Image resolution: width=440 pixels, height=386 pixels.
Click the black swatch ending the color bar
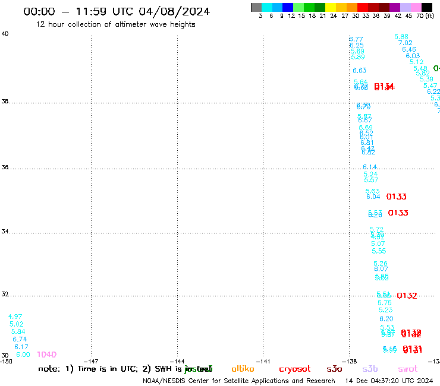pyautogui.click(x=427, y=7)
